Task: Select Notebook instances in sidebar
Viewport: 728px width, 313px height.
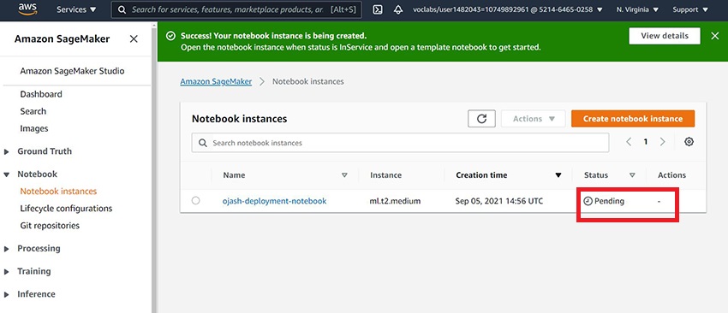Action: [x=58, y=191]
